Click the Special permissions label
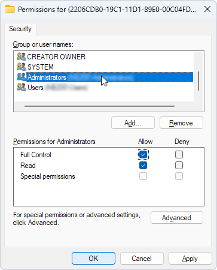Viewport: 217px width, 270px height. tap(48, 176)
